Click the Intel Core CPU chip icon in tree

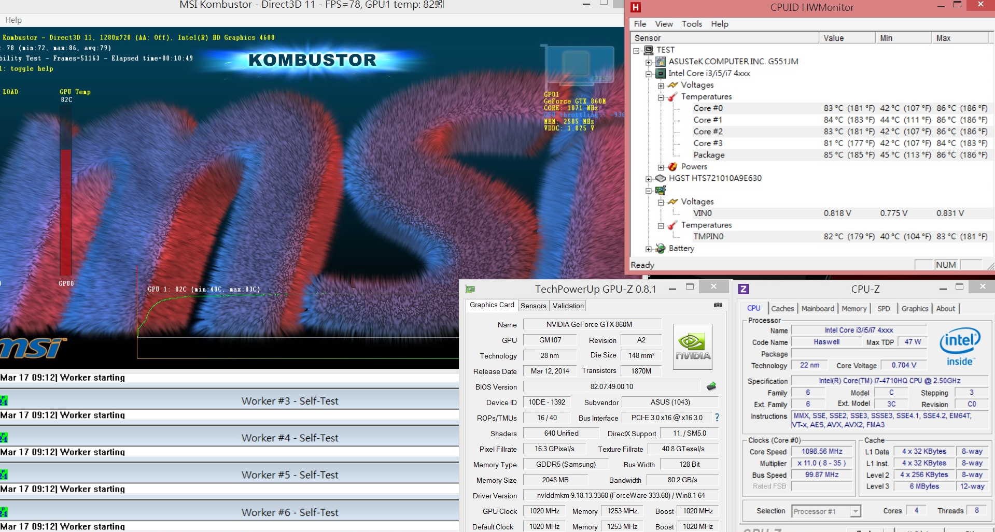coord(661,74)
